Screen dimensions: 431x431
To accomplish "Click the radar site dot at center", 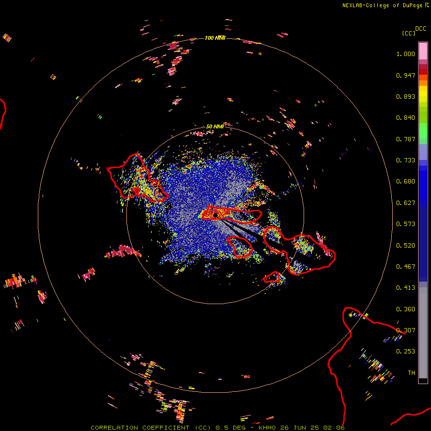I will click(215, 215).
